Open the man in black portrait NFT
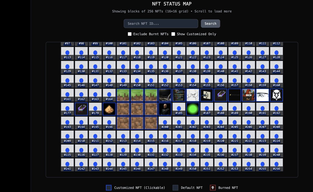 [x=165, y=109]
